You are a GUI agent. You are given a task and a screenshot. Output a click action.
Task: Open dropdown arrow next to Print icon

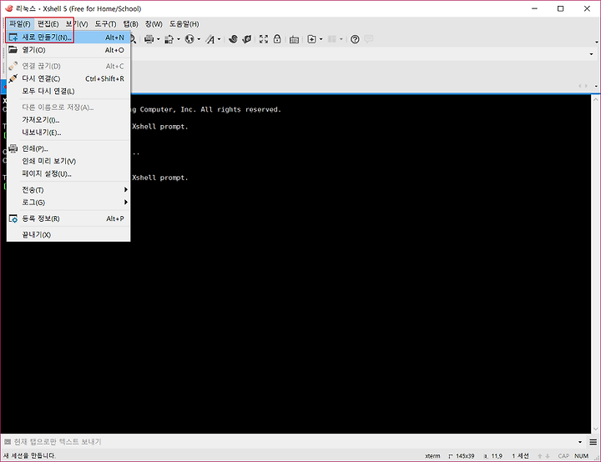coord(158,39)
